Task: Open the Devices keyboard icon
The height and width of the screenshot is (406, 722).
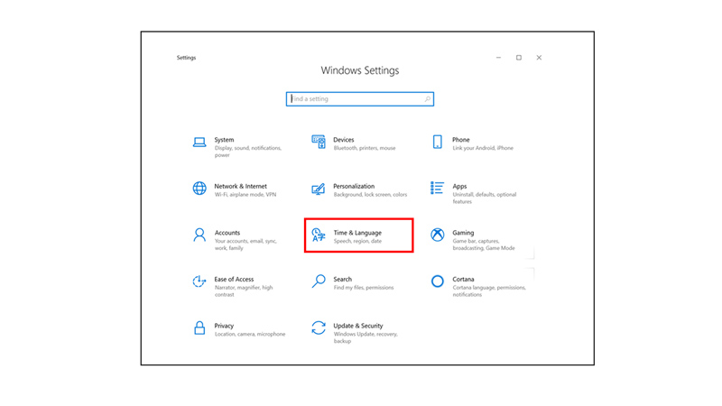Action: point(319,142)
